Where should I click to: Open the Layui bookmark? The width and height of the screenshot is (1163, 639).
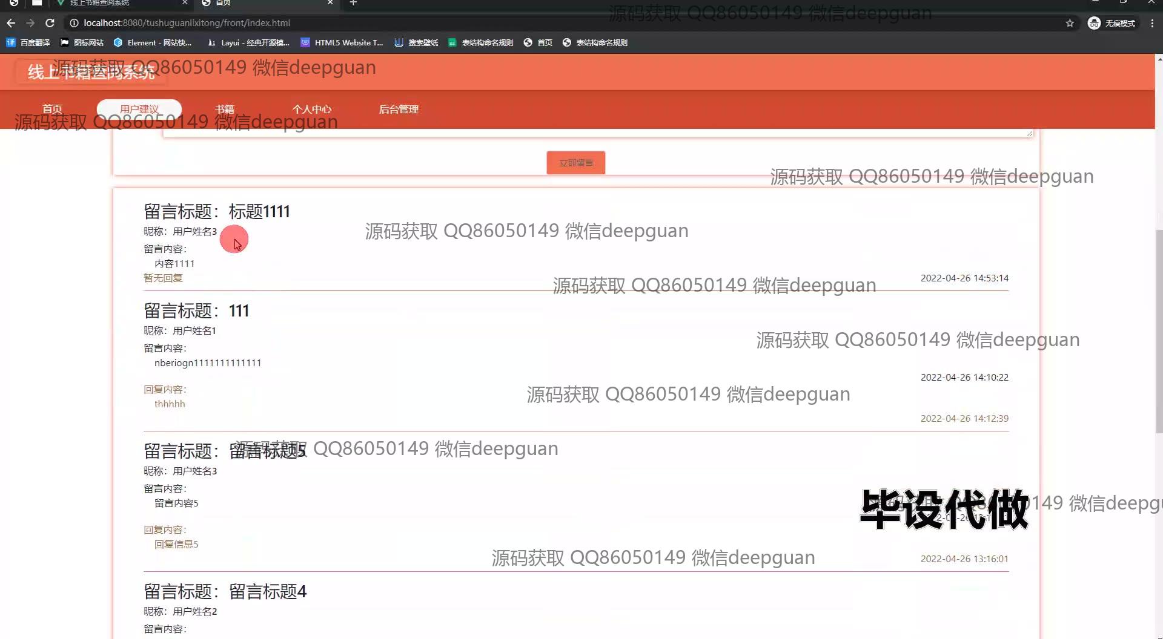tap(248, 42)
